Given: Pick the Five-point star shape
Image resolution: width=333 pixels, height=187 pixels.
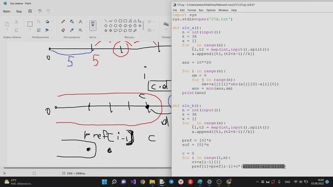Looking at the screenshot, I should click(x=106, y=31).
